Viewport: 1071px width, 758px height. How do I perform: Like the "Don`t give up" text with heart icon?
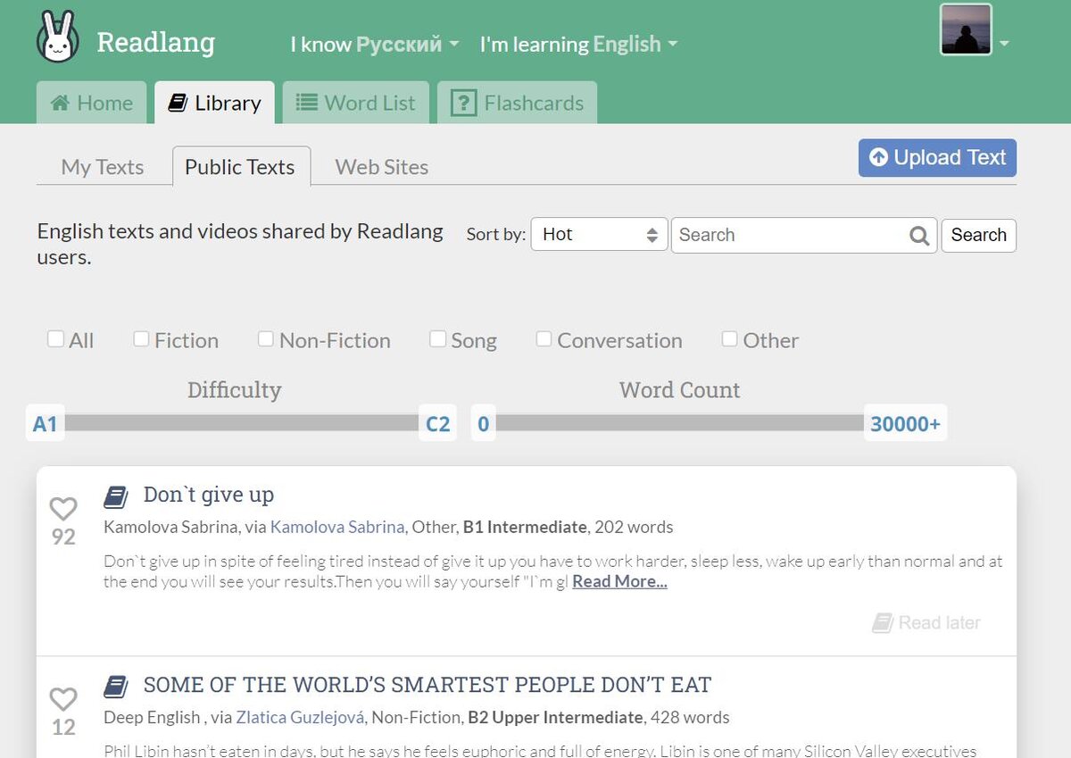[x=63, y=509]
